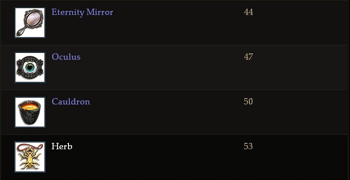This screenshot has width=350, height=180.
Task: Click level value 50 beside Cauldron
Action: pos(248,102)
